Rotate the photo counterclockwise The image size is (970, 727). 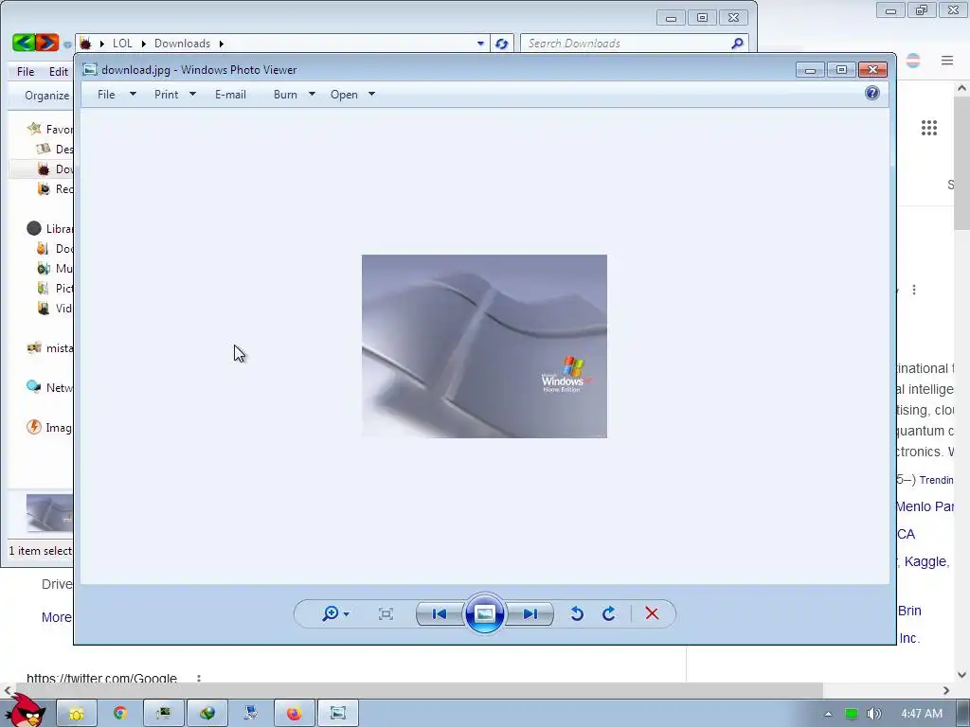pyautogui.click(x=577, y=613)
